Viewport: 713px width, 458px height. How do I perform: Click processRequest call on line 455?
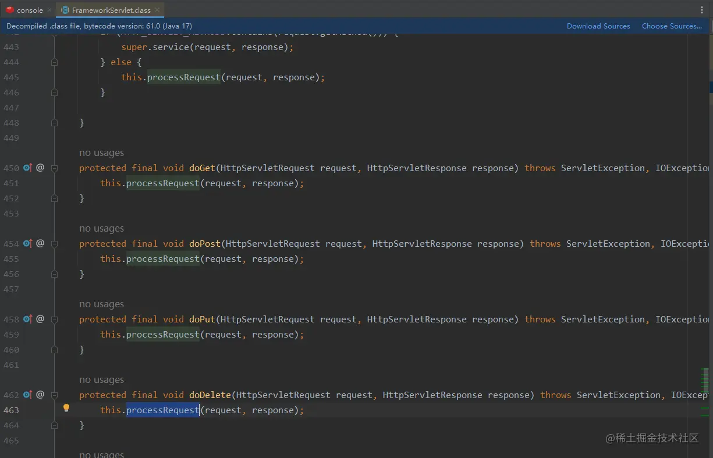click(163, 259)
